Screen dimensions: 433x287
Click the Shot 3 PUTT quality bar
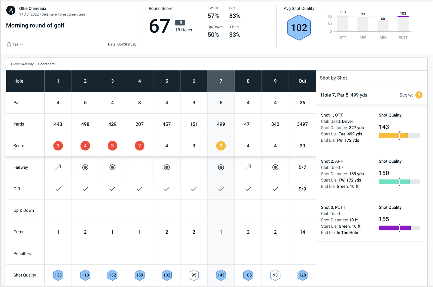pos(399,228)
